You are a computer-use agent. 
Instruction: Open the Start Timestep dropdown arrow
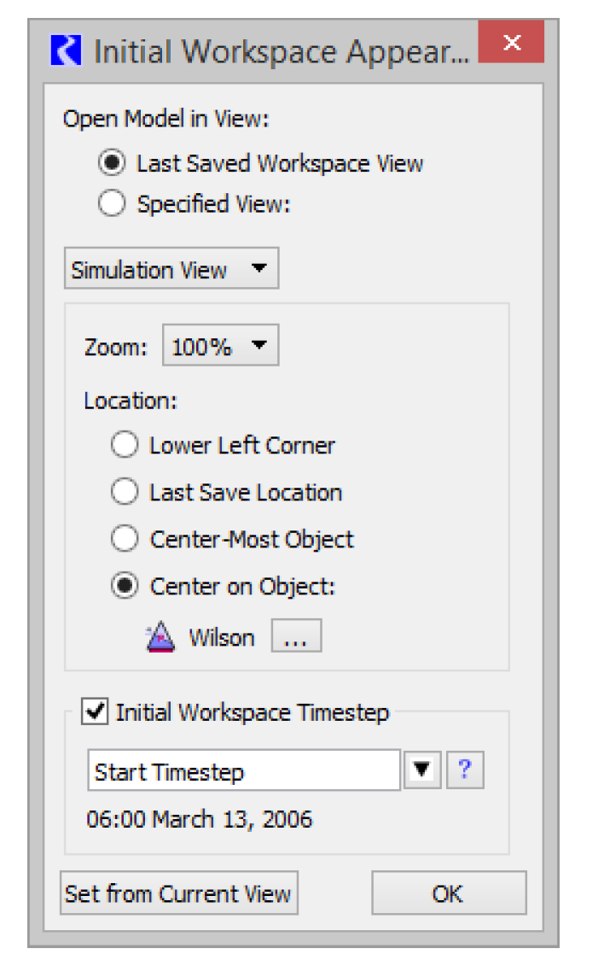(421, 771)
